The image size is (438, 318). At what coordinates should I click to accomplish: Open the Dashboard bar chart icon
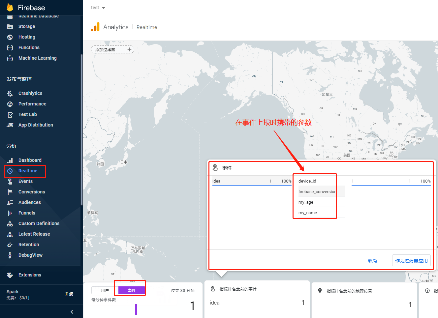(x=10, y=160)
